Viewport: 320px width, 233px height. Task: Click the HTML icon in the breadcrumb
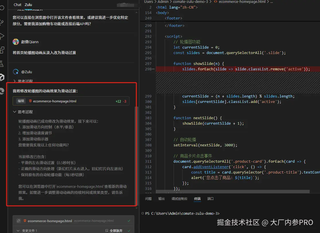(215, 2)
